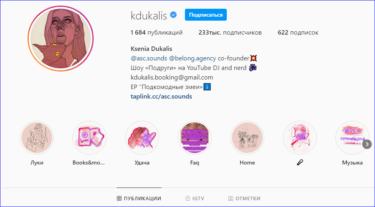
Task: Click the Подписаться follow button
Action: 206,15
